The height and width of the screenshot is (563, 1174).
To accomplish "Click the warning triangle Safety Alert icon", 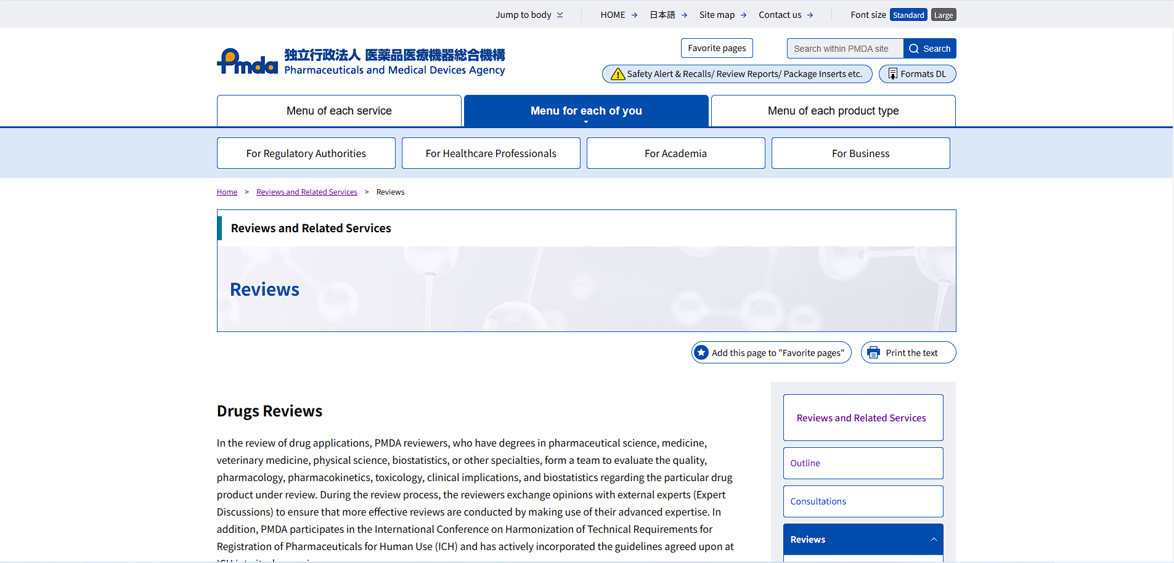I will pos(618,75).
